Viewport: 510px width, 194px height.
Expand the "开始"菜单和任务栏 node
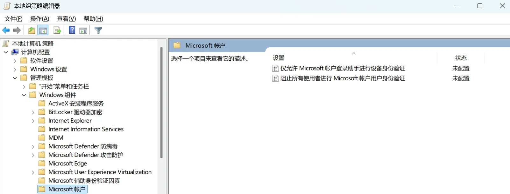click(x=24, y=86)
